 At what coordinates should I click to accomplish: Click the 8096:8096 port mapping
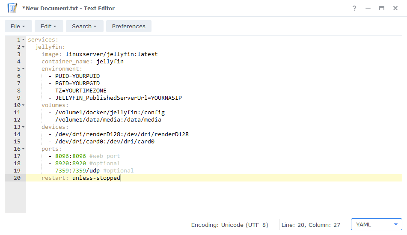click(70, 156)
